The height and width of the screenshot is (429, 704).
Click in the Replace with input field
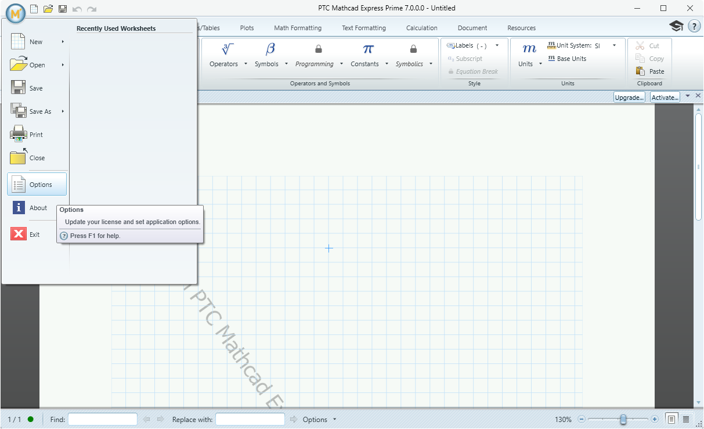(x=250, y=419)
